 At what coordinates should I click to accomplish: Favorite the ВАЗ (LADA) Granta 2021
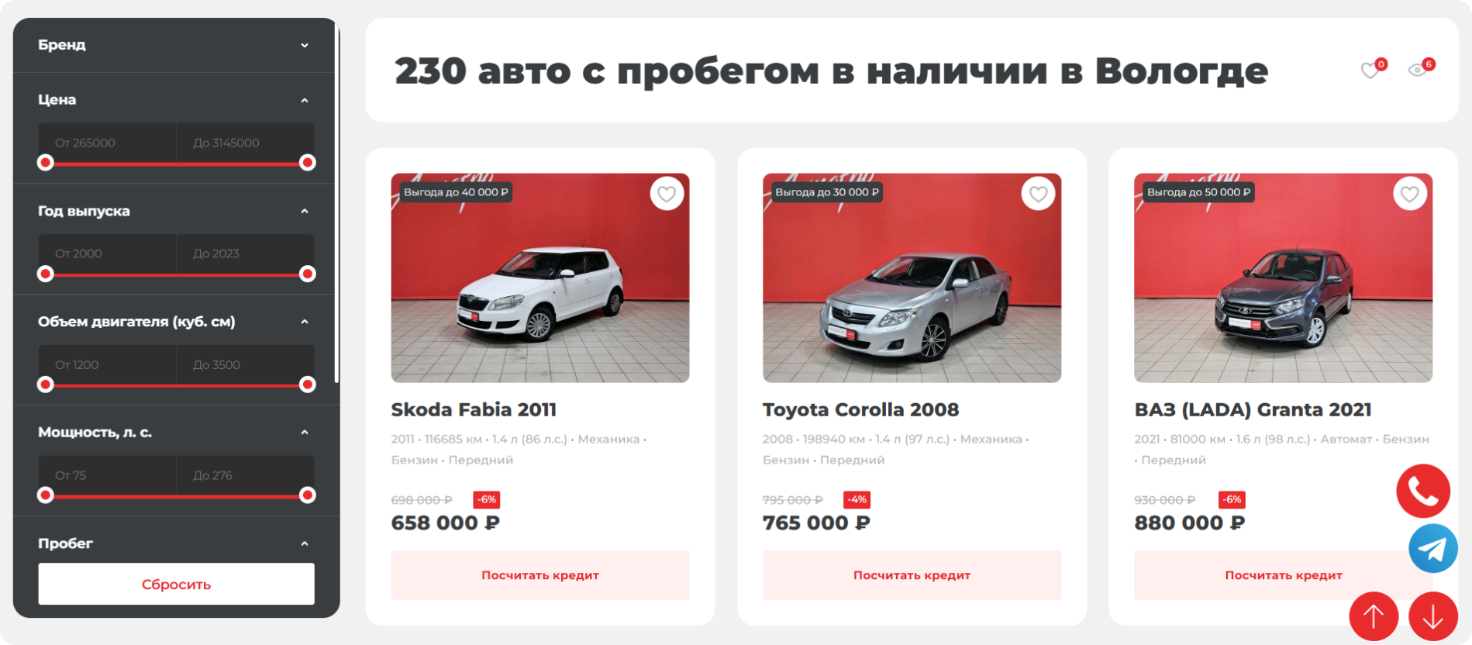click(x=1410, y=194)
